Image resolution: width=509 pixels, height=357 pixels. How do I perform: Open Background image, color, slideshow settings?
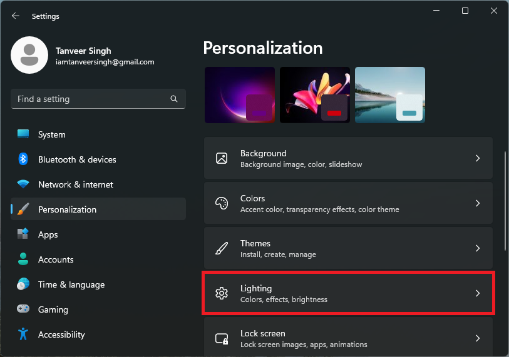click(x=348, y=158)
